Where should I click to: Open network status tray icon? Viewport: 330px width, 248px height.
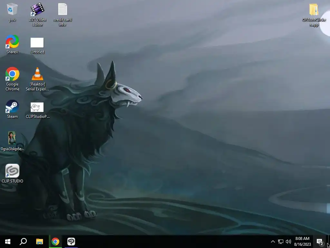coord(281,242)
